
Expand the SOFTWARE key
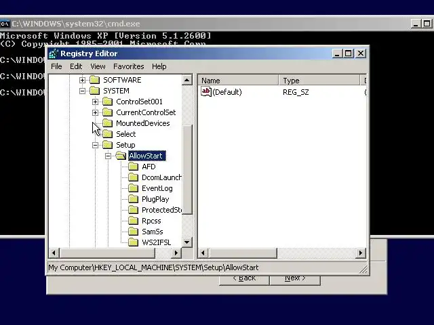pos(82,80)
